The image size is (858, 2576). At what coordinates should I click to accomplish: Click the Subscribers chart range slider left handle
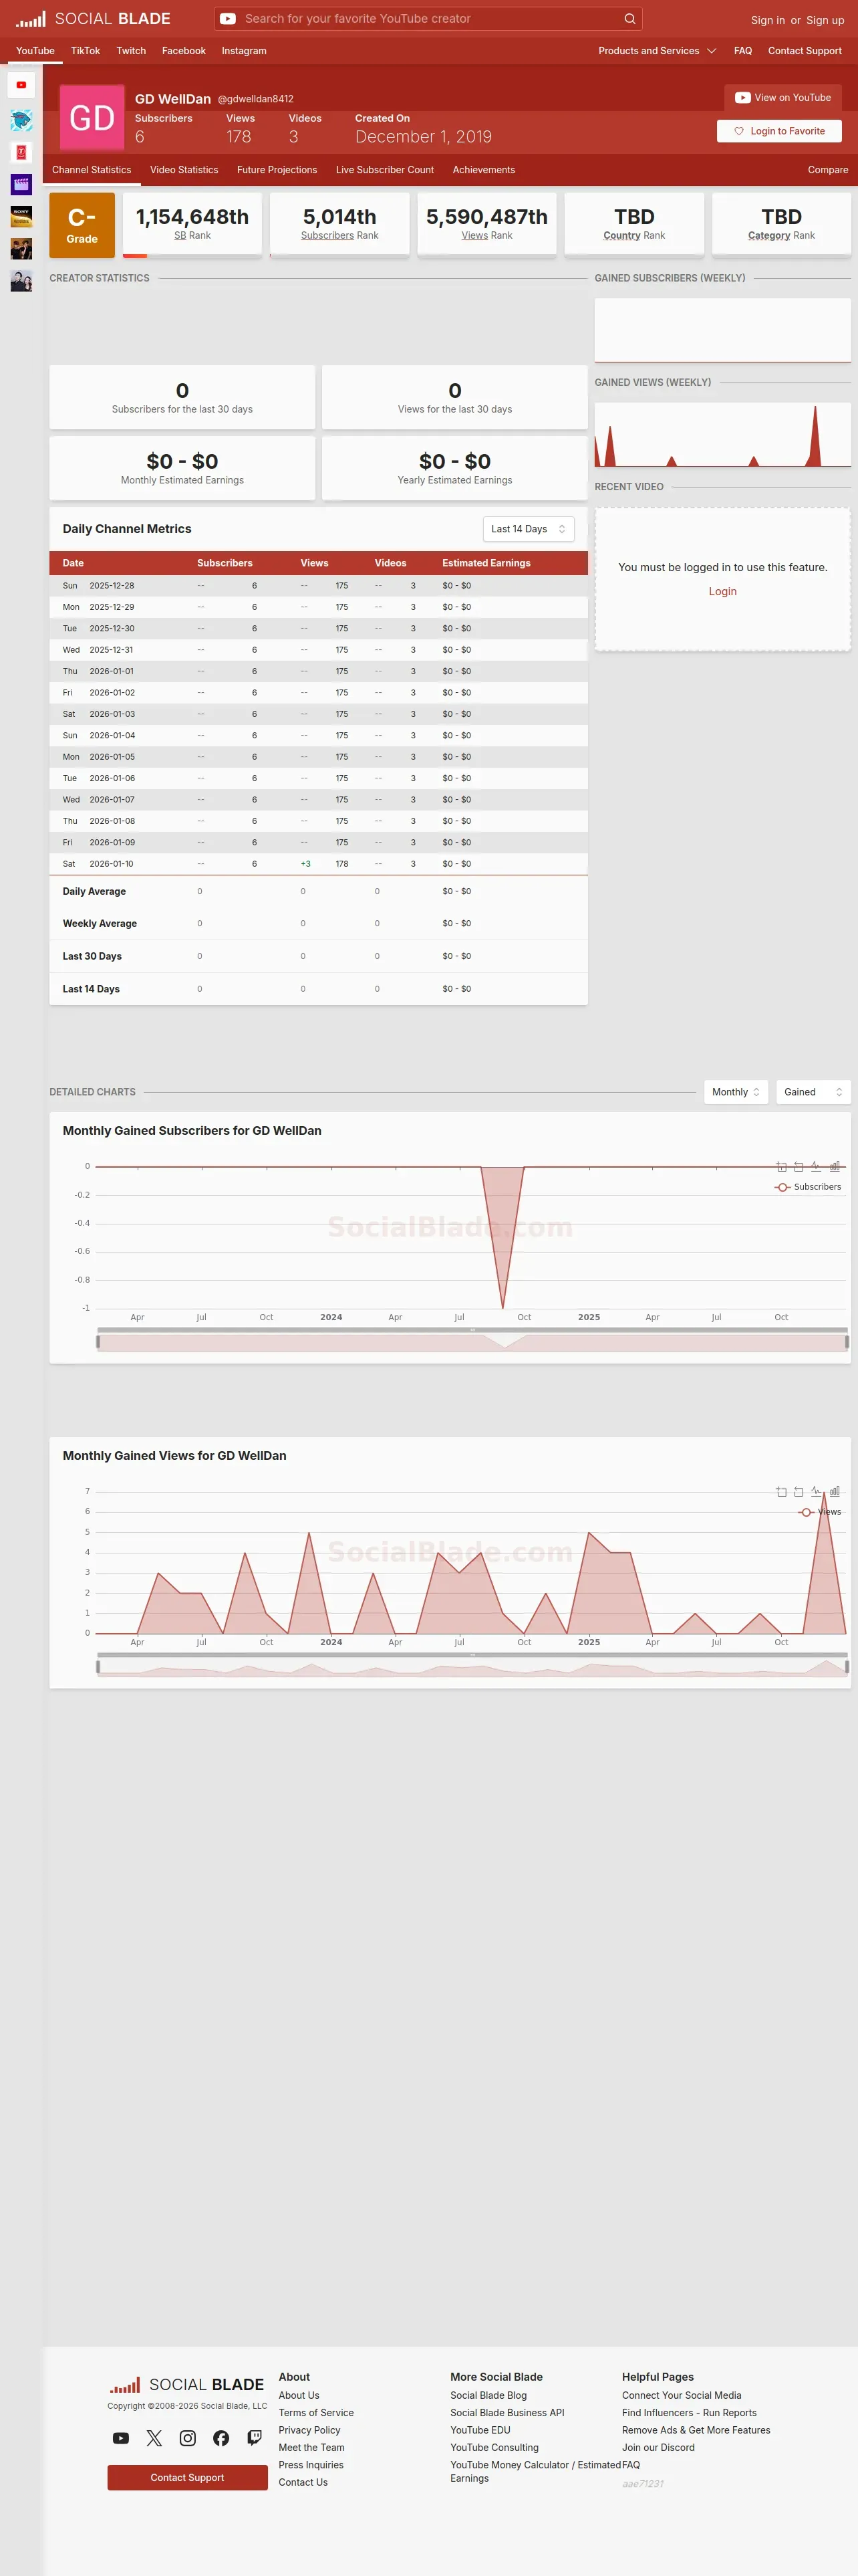click(x=98, y=1341)
